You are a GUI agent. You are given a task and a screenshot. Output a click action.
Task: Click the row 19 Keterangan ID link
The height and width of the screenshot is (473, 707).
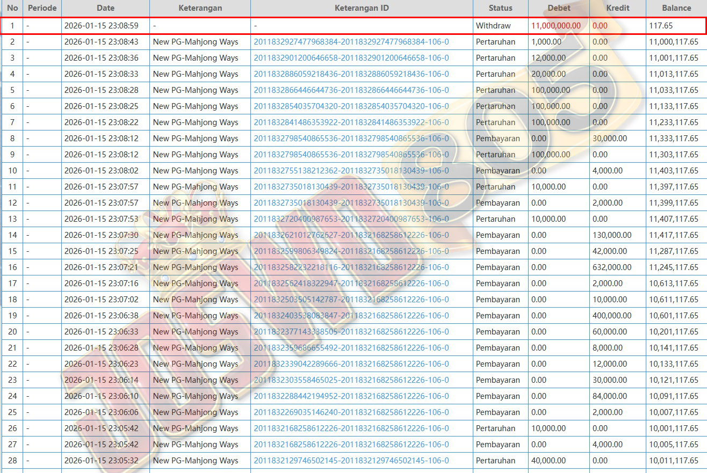point(351,316)
